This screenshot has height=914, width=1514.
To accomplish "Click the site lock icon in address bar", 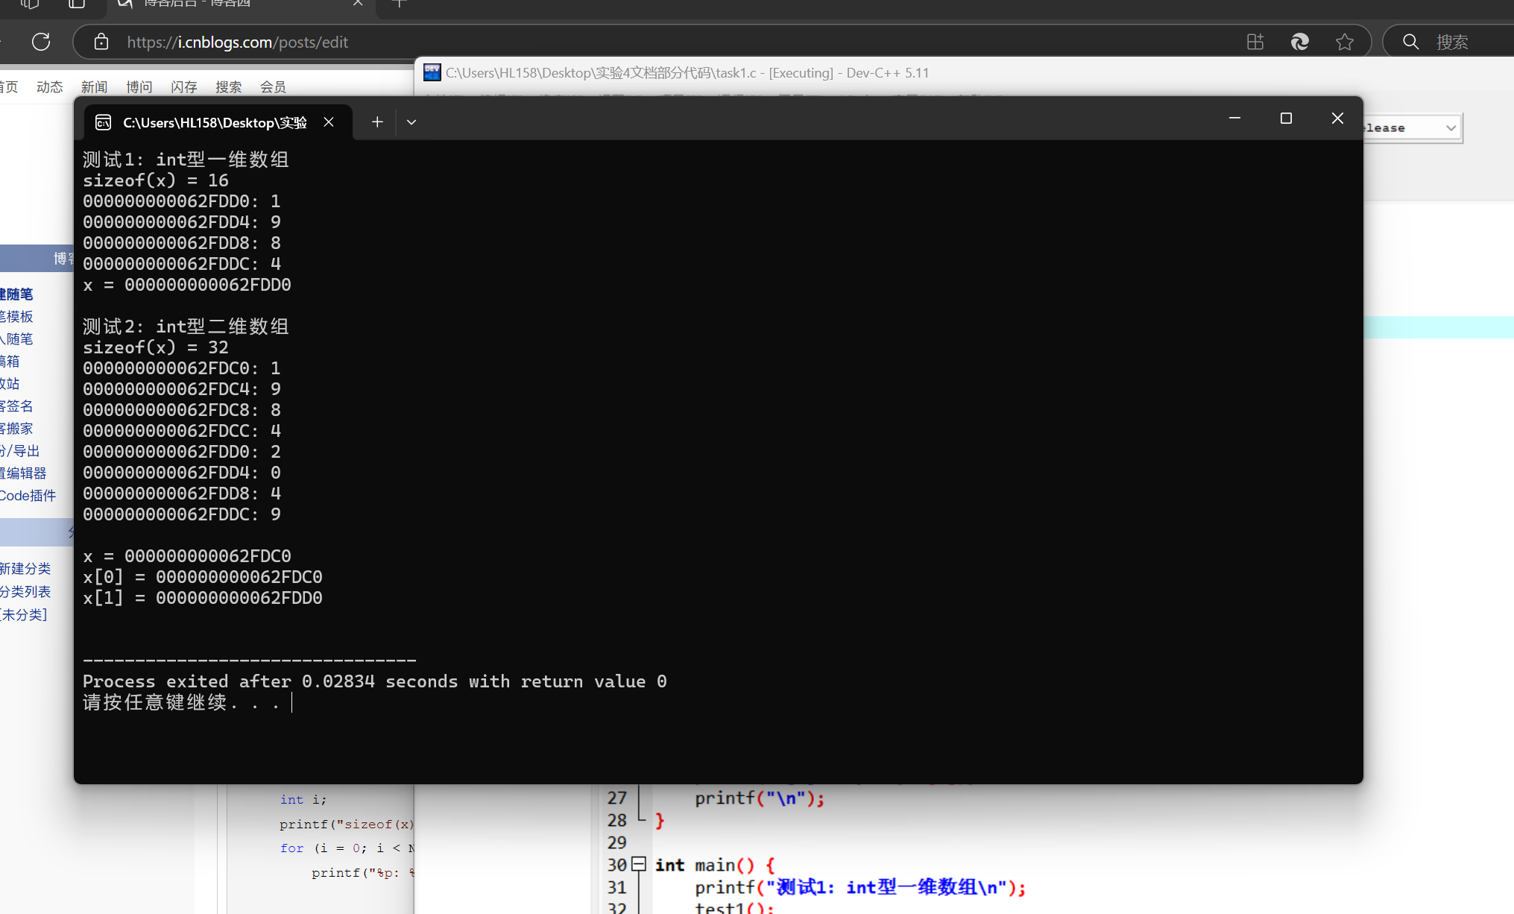I will tap(101, 42).
